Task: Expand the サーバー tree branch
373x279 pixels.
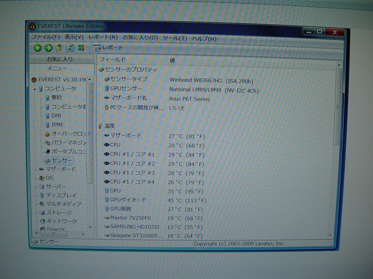Action: coord(36,187)
